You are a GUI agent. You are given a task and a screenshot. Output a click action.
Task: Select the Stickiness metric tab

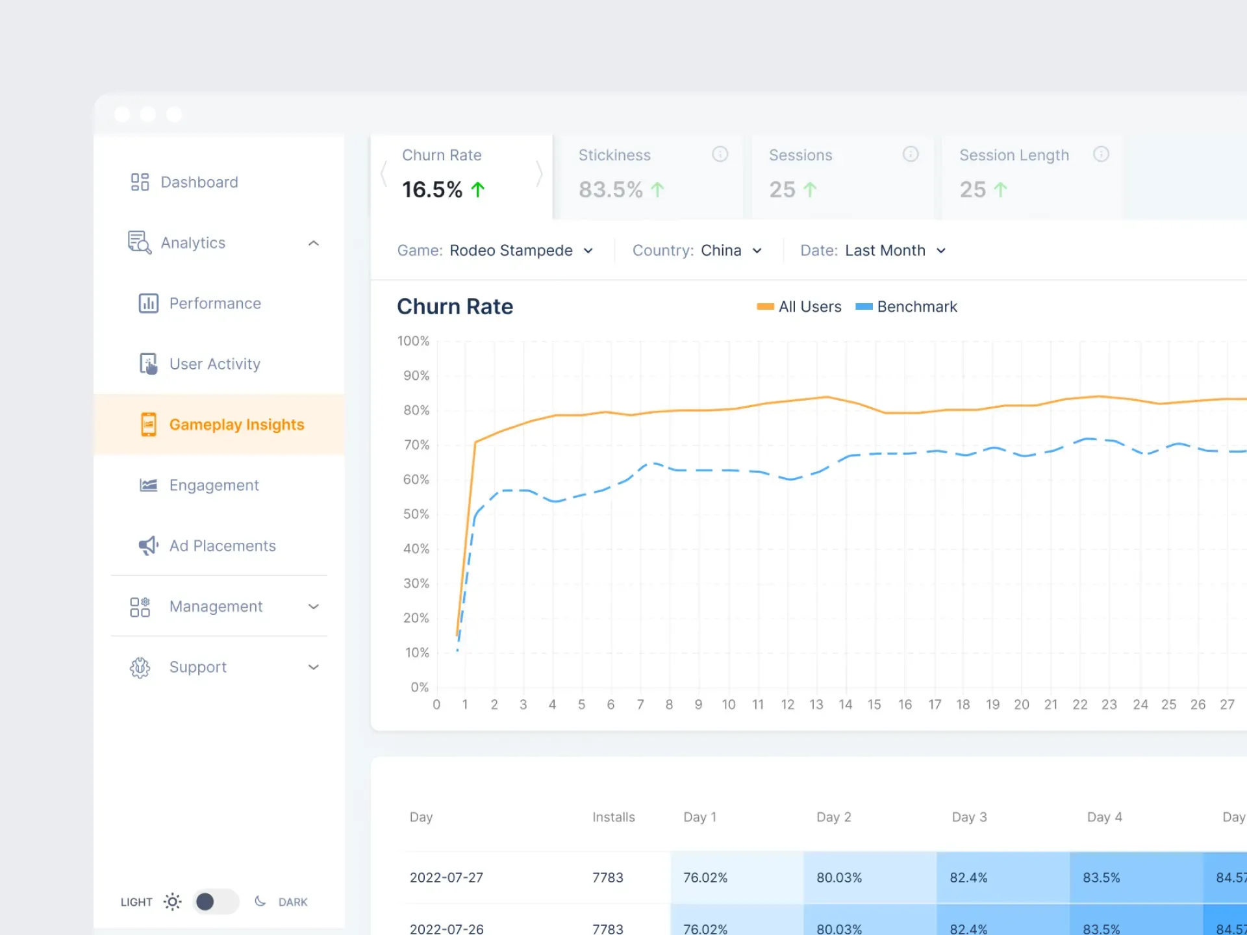[x=652, y=177]
